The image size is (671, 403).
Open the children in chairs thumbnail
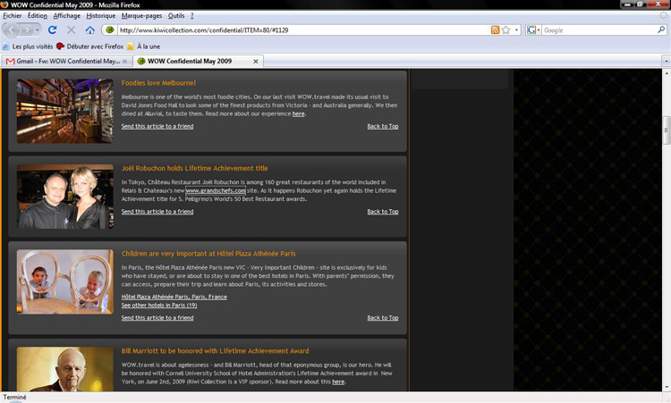(65, 281)
